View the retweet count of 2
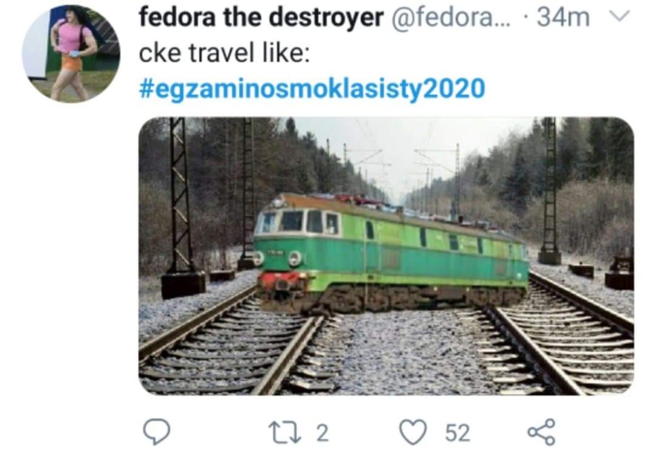656x455 pixels. click(322, 433)
